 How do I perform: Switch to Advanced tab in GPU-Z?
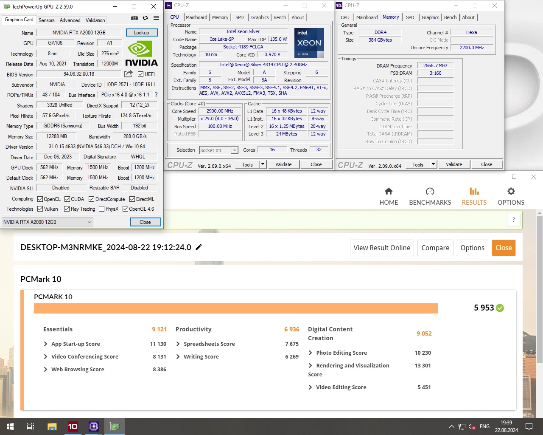coord(70,20)
